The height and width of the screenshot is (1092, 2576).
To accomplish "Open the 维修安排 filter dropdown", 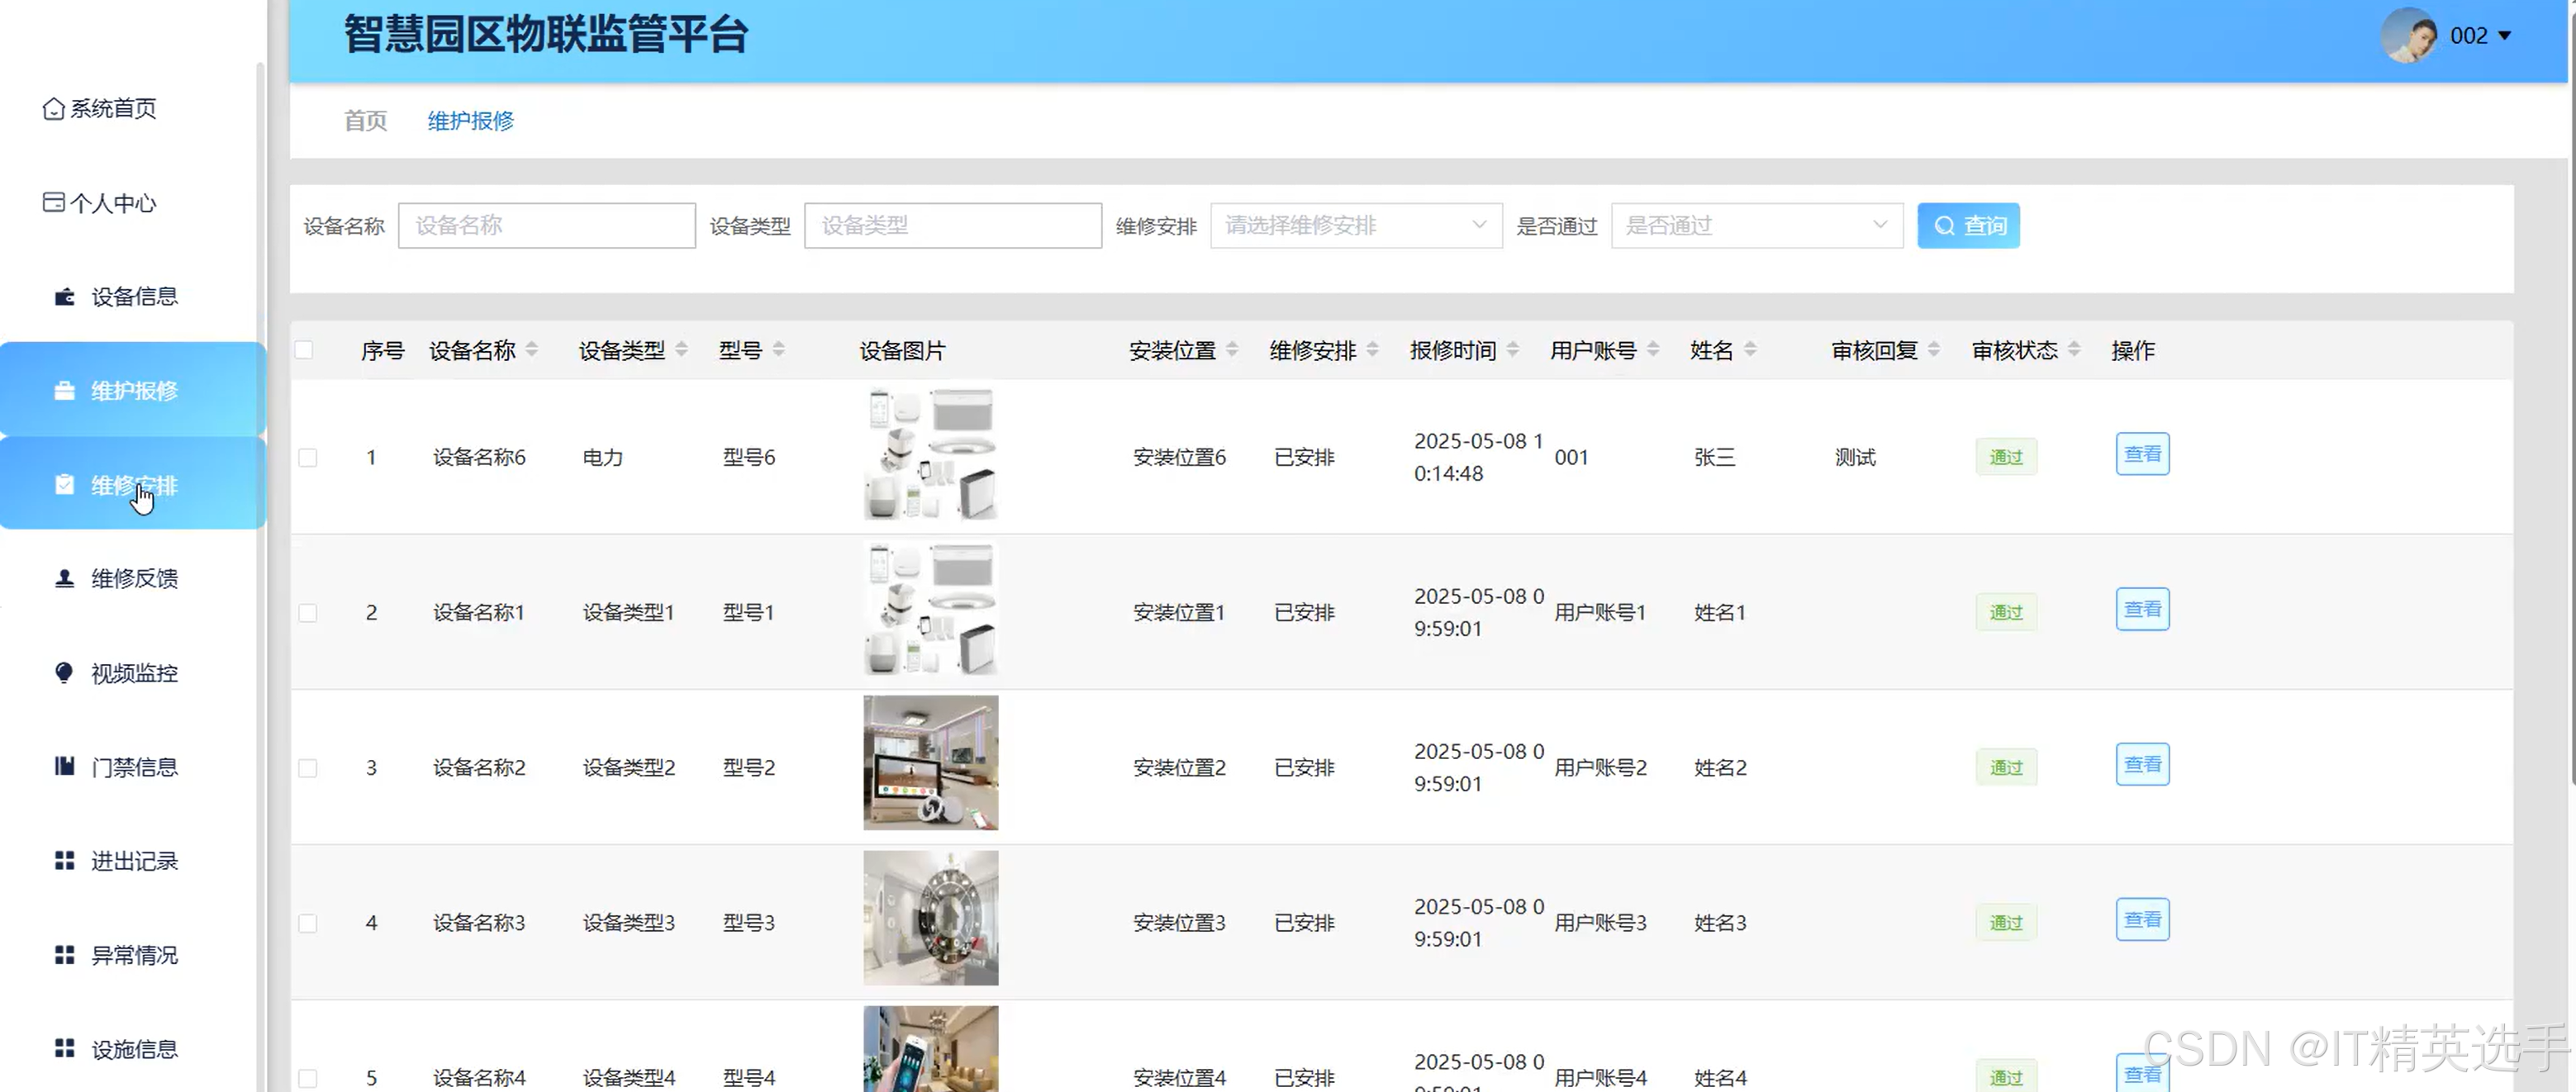I will click(1356, 226).
